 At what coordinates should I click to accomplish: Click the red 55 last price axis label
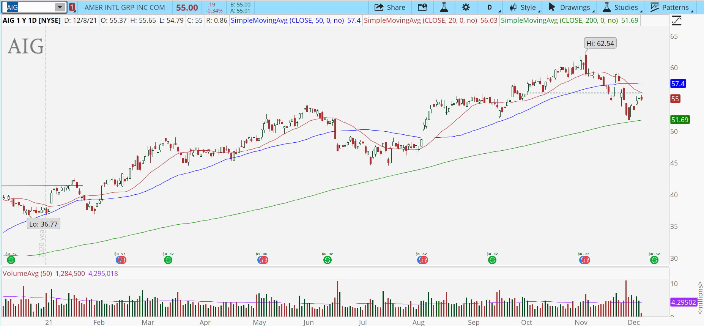click(675, 99)
